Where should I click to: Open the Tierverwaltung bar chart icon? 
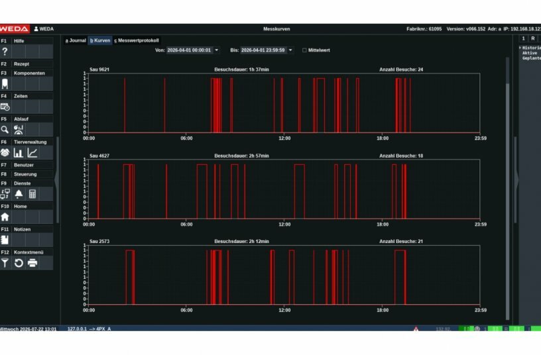click(x=19, y=153)
